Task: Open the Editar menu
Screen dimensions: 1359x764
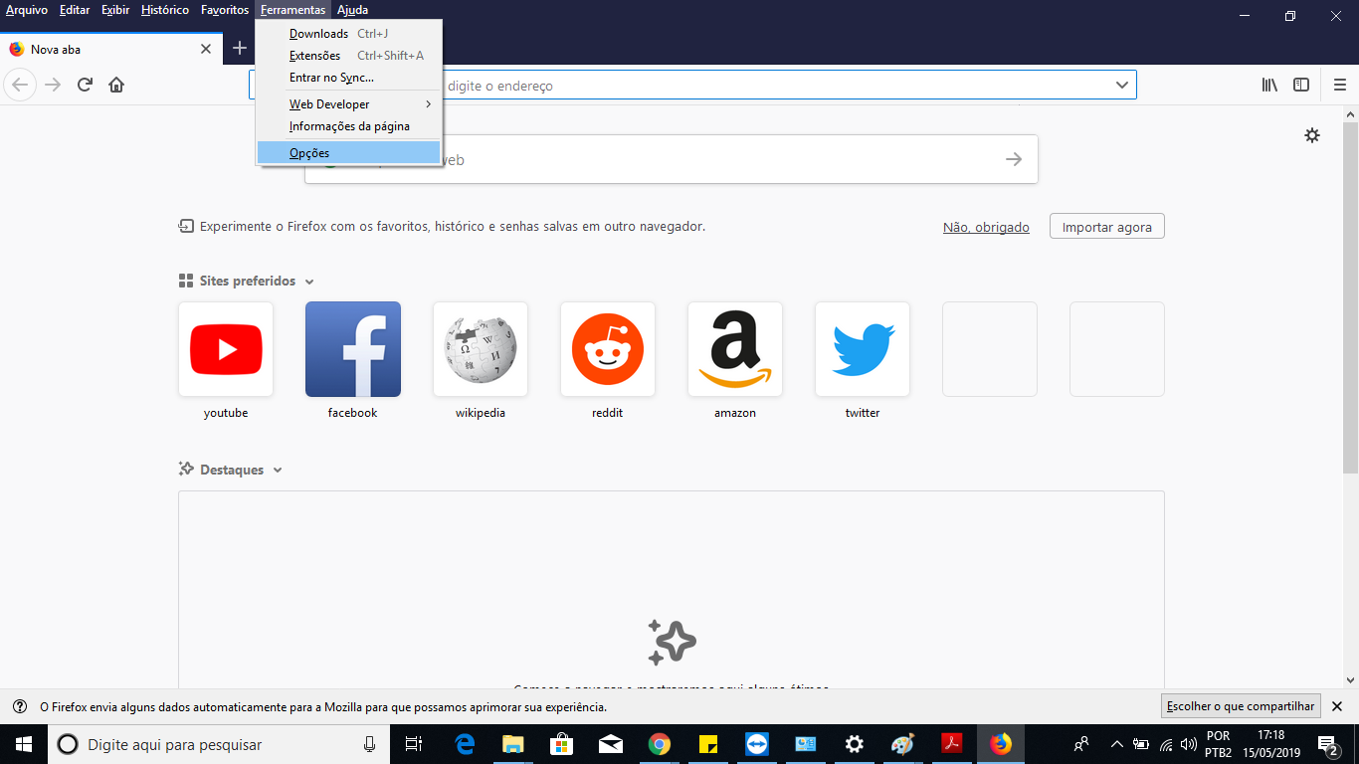Action: point(75,10)
